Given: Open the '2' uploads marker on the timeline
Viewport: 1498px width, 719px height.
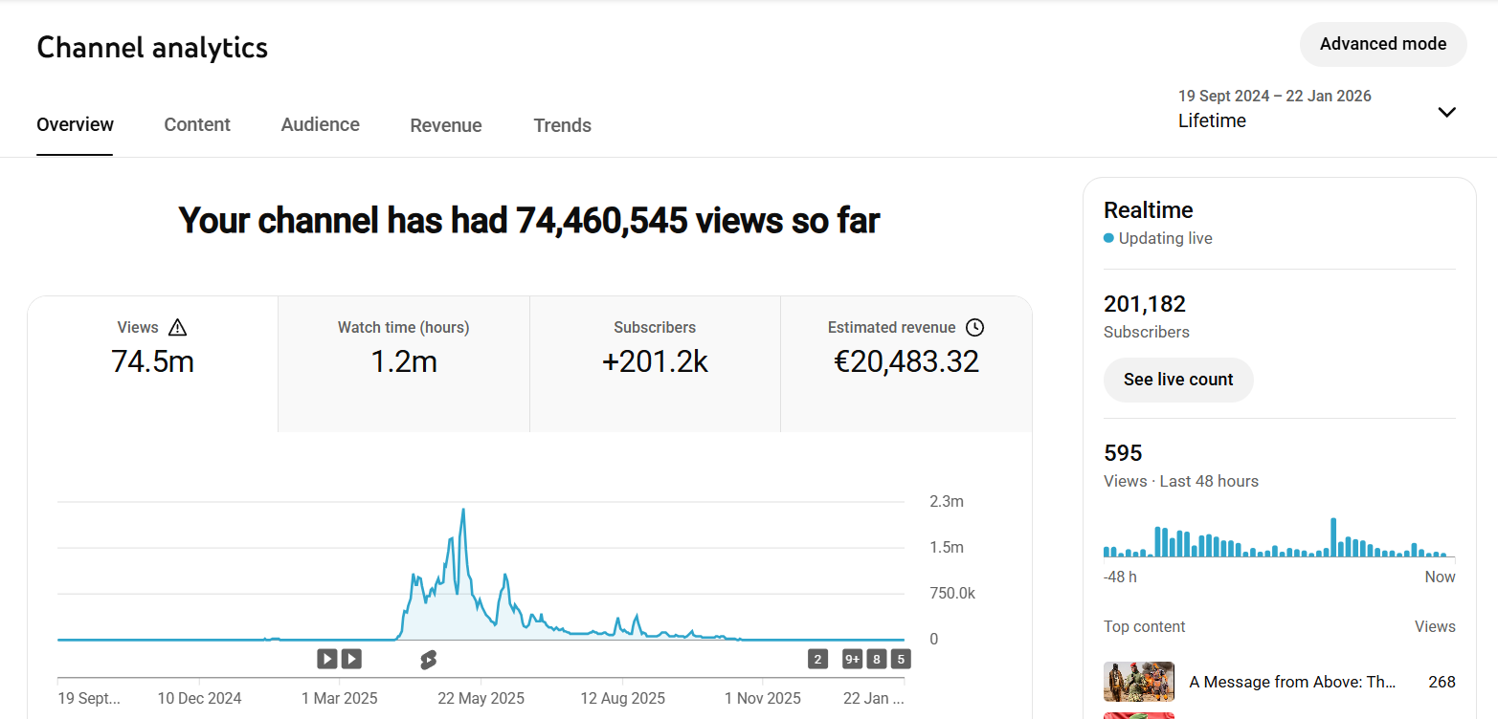Looking at the screenshot, I should pos(817,659).
